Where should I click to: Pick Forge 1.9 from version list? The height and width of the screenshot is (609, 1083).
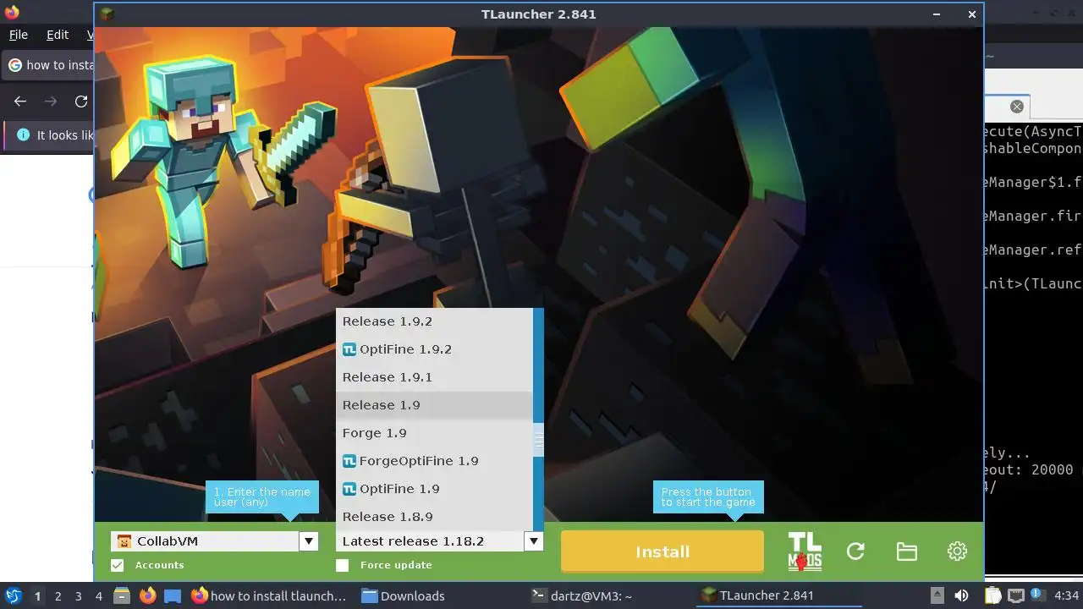coord(434,433)
